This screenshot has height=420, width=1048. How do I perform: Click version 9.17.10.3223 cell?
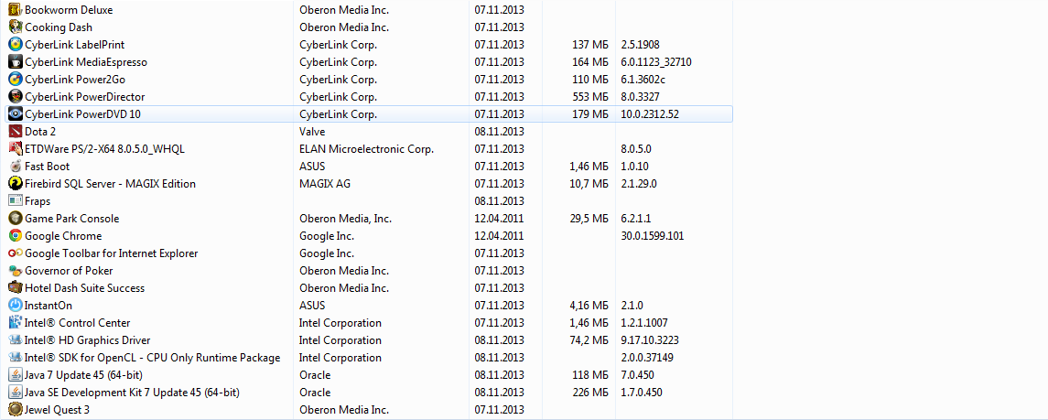click(652, 339)
